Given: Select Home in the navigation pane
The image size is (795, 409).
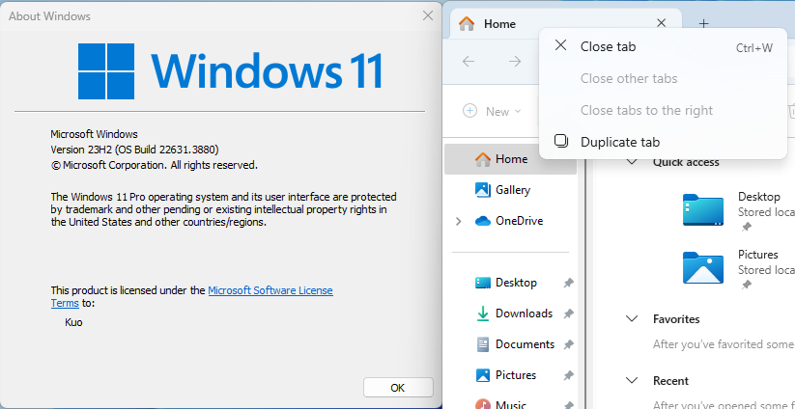Looking at the screenshot, I should (x=510, y=159).
